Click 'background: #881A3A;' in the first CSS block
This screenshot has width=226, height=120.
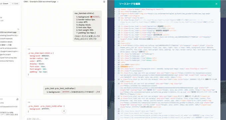(40, 56)
